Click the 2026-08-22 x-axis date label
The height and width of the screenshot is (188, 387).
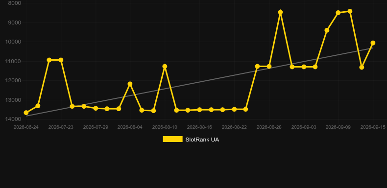pyautogui.click(x=234, y=127)
